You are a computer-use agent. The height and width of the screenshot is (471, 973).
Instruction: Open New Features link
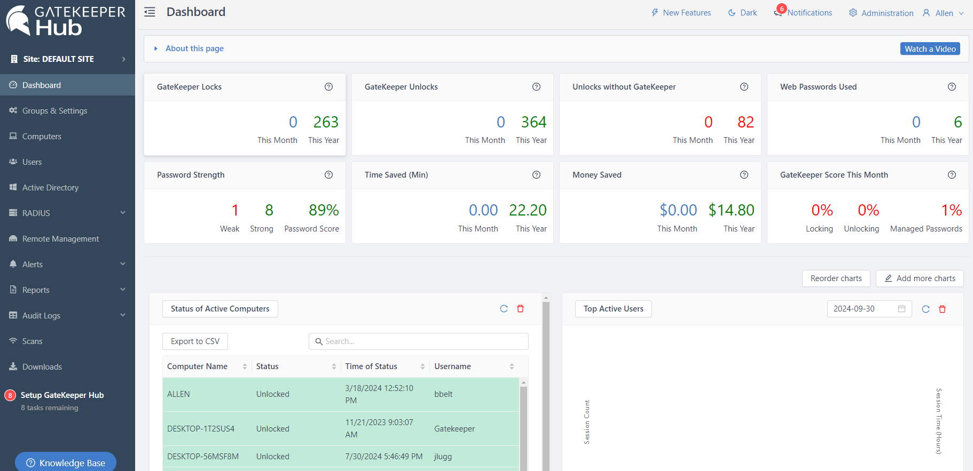click(681, 13)
